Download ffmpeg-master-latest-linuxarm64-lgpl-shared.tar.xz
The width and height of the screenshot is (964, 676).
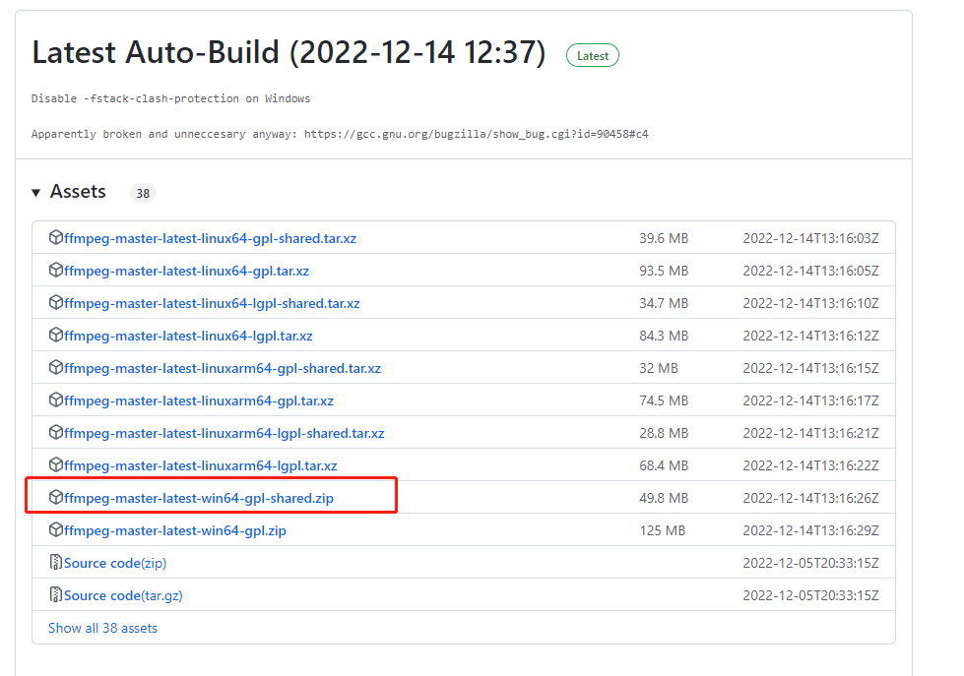click(225, 434)
